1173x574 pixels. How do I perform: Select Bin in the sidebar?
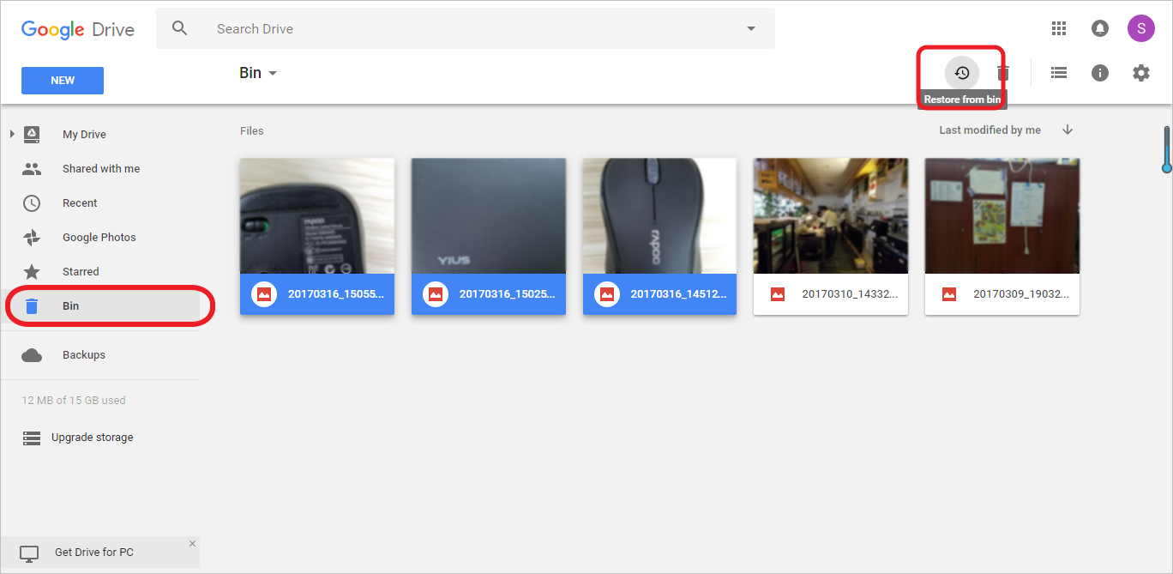click(x=100, y=306)
